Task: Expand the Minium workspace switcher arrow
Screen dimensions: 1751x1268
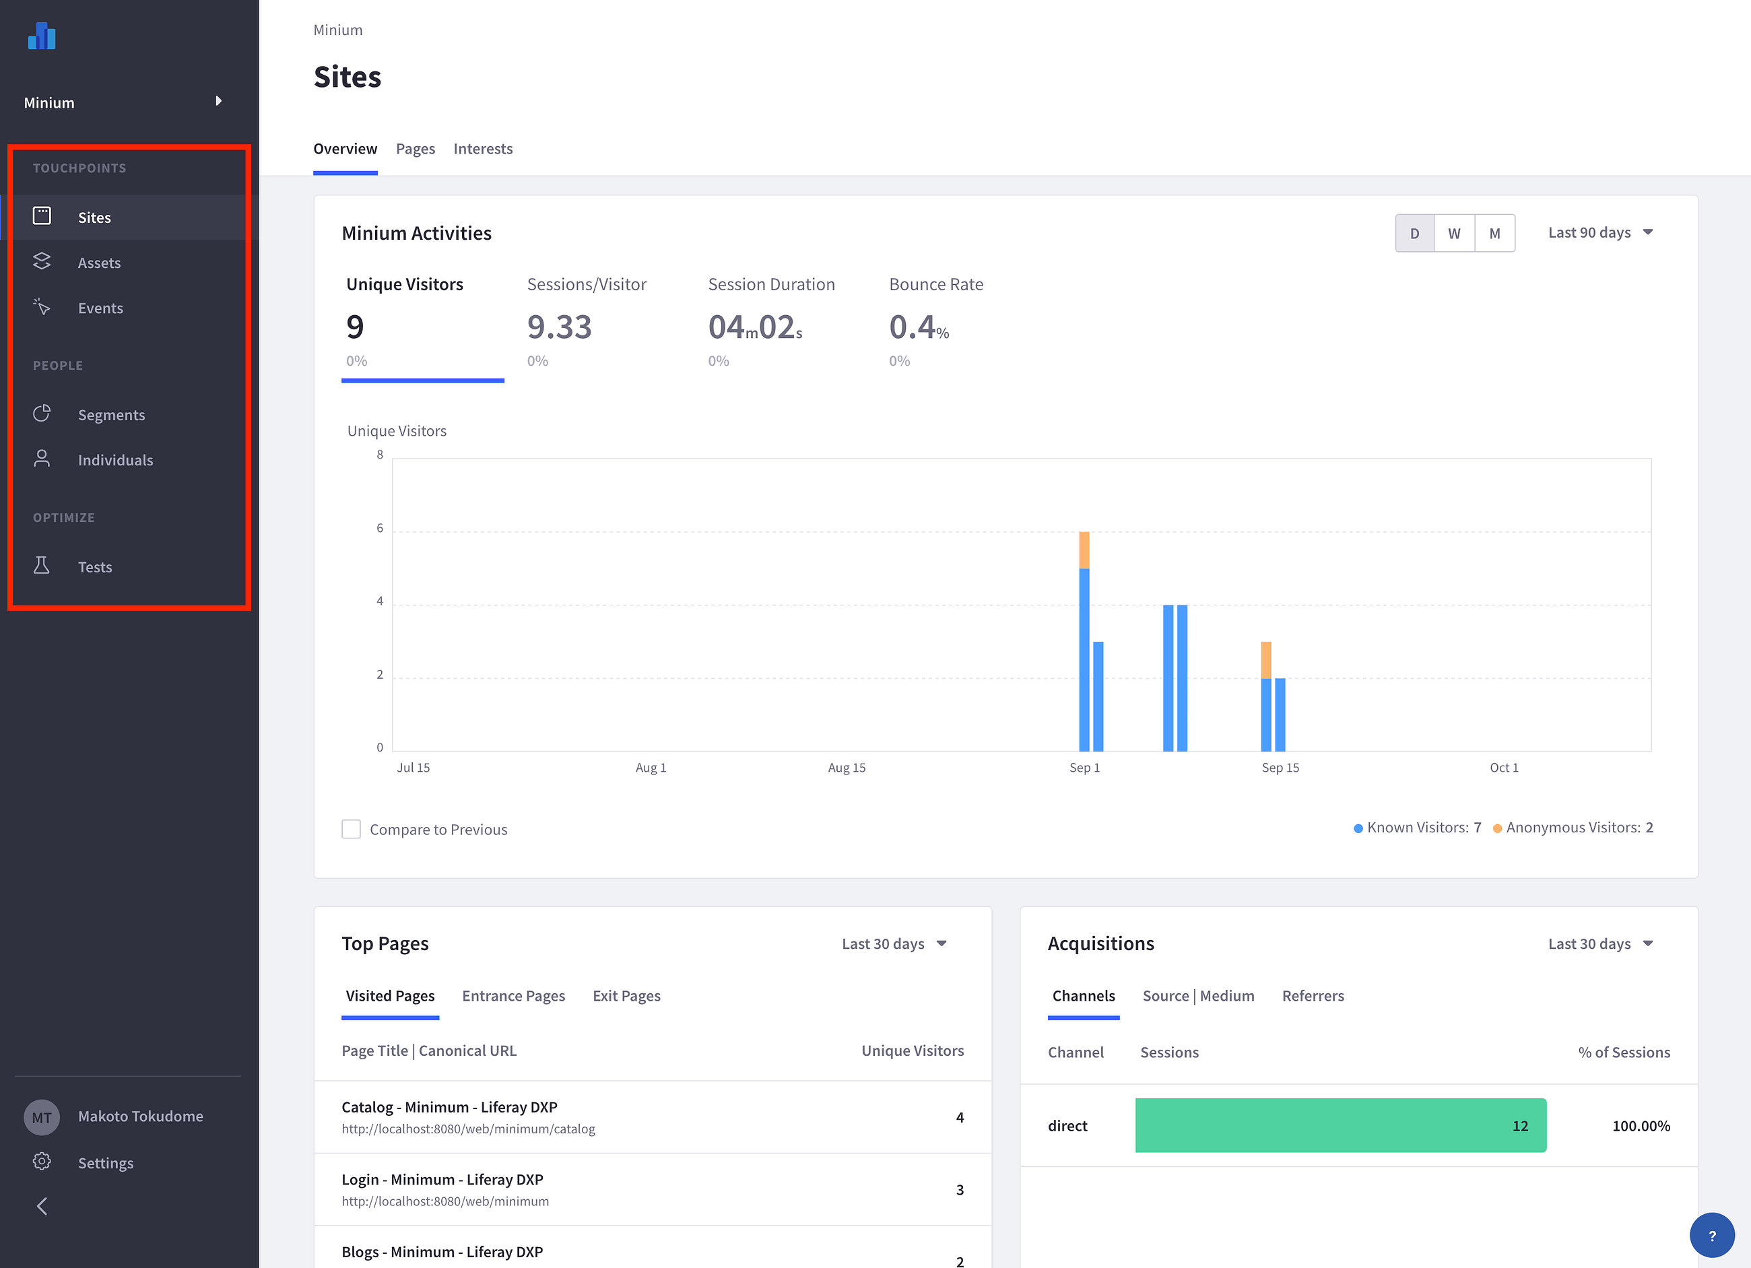Action: pos(218,101)
